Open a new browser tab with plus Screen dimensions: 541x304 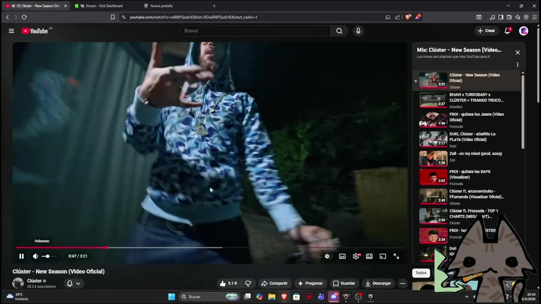tap(214, 6)
